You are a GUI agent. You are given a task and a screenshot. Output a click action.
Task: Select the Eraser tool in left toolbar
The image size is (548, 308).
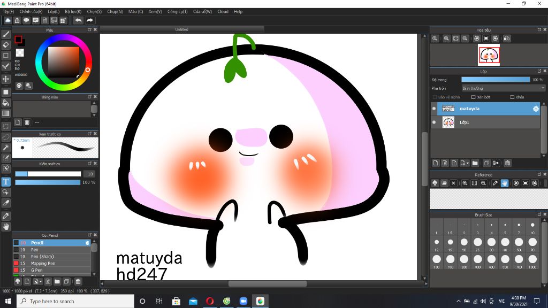click(6, 45)
